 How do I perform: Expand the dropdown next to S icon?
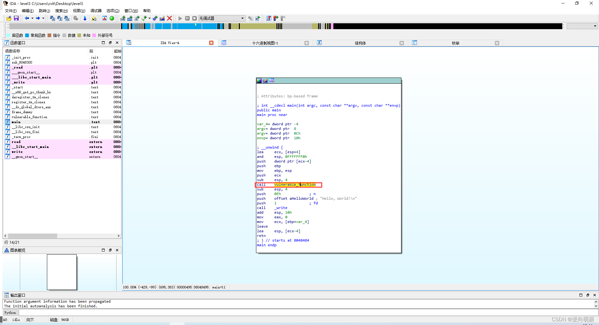(149, 18)
